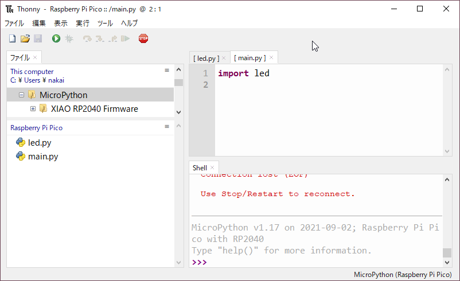Open the ツール menu
460x281 pixels.
tap(105, 23)
